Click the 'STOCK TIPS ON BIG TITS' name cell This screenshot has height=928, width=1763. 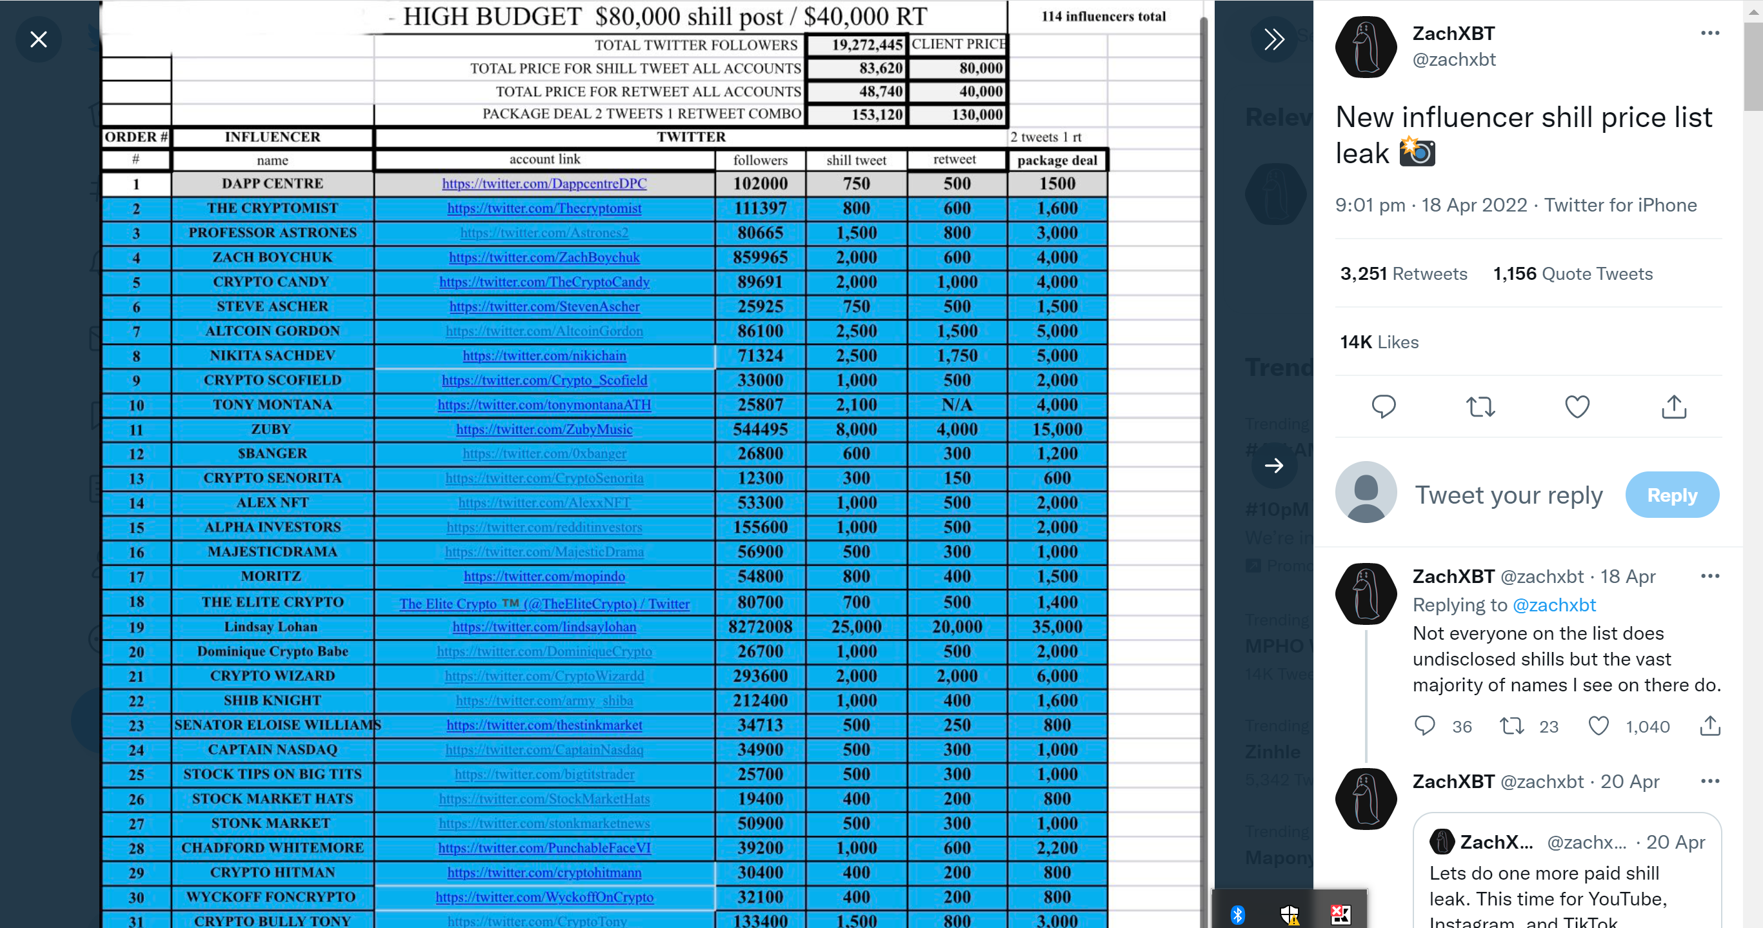click(272, 774)
